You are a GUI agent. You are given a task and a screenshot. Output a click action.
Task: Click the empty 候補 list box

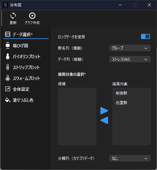[77, 116]
